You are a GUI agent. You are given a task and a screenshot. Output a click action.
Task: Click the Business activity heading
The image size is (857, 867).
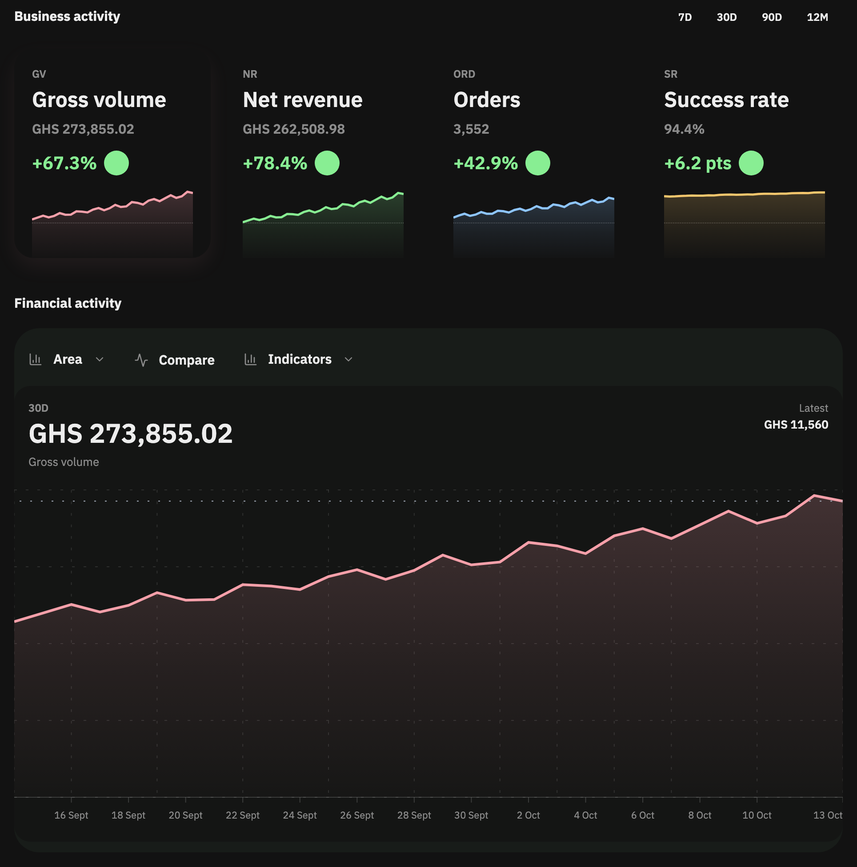[x=67, y=16]
